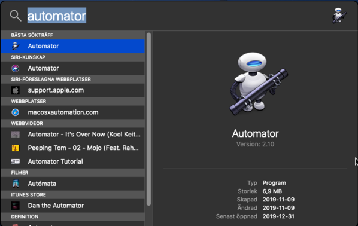
Task: Click the robot icon of the top Automator hit
Action: click(x=16, y=46)
